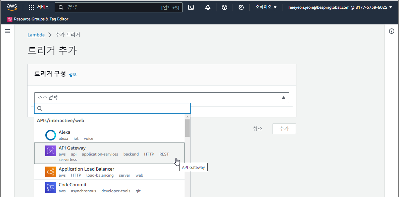
Task: Click the CodeCommit service icon
Action: (51, 188)
